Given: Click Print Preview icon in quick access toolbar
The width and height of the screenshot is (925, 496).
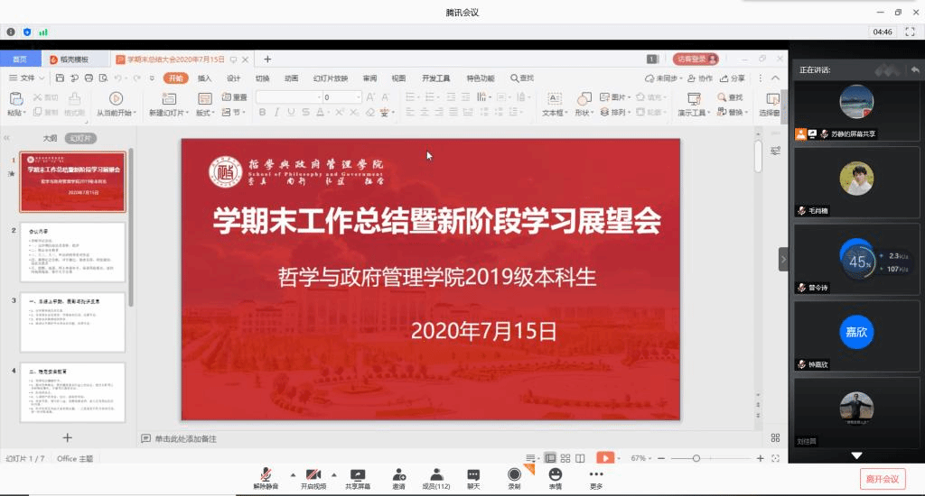Looking at the screenshot, I should (103, 78).
